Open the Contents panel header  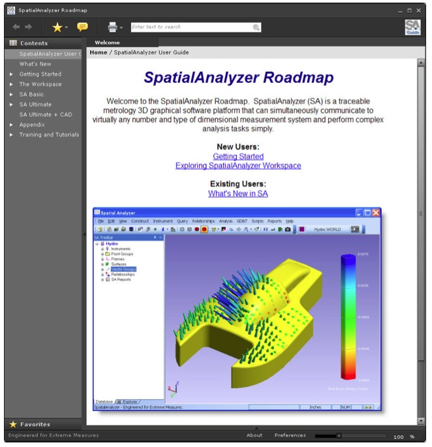[x=43, y=43]
